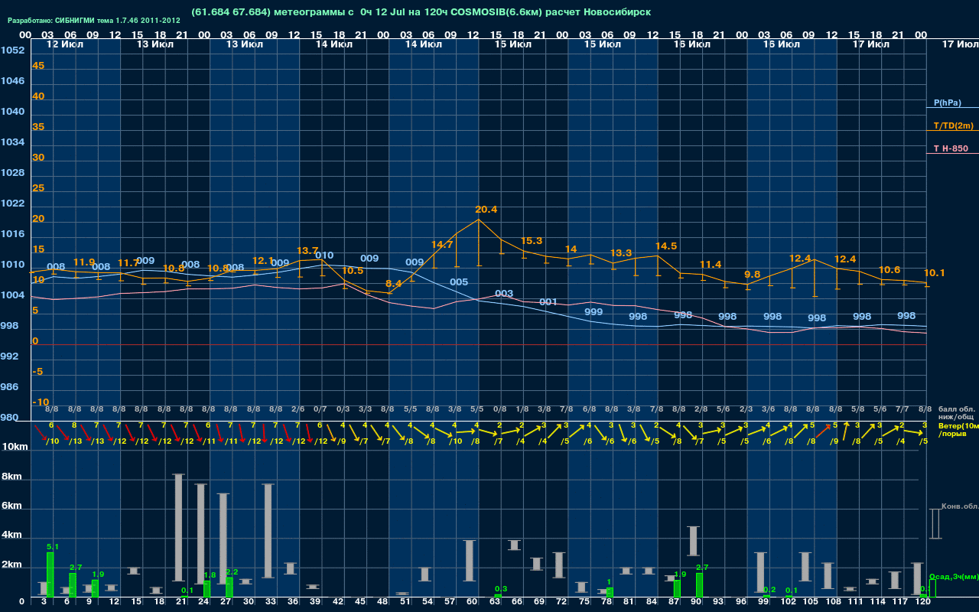The image size is (979, 612).
Task: Click the 13.7 temperature label
Action: 307,250
